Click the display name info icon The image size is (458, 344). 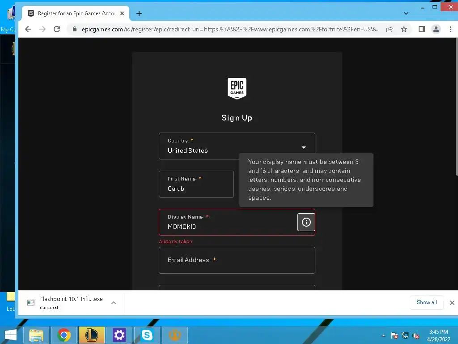[x=306, y=222]
